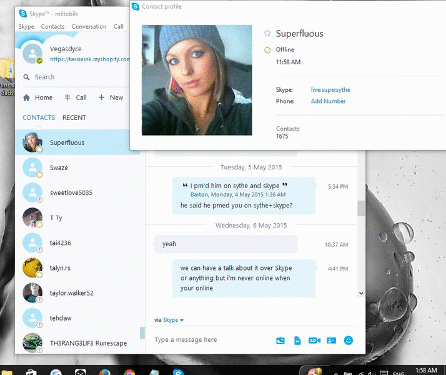Viewport: 446px width, 375px height.
Task: Open the Call dial pad
Action: tap(76, 97)
